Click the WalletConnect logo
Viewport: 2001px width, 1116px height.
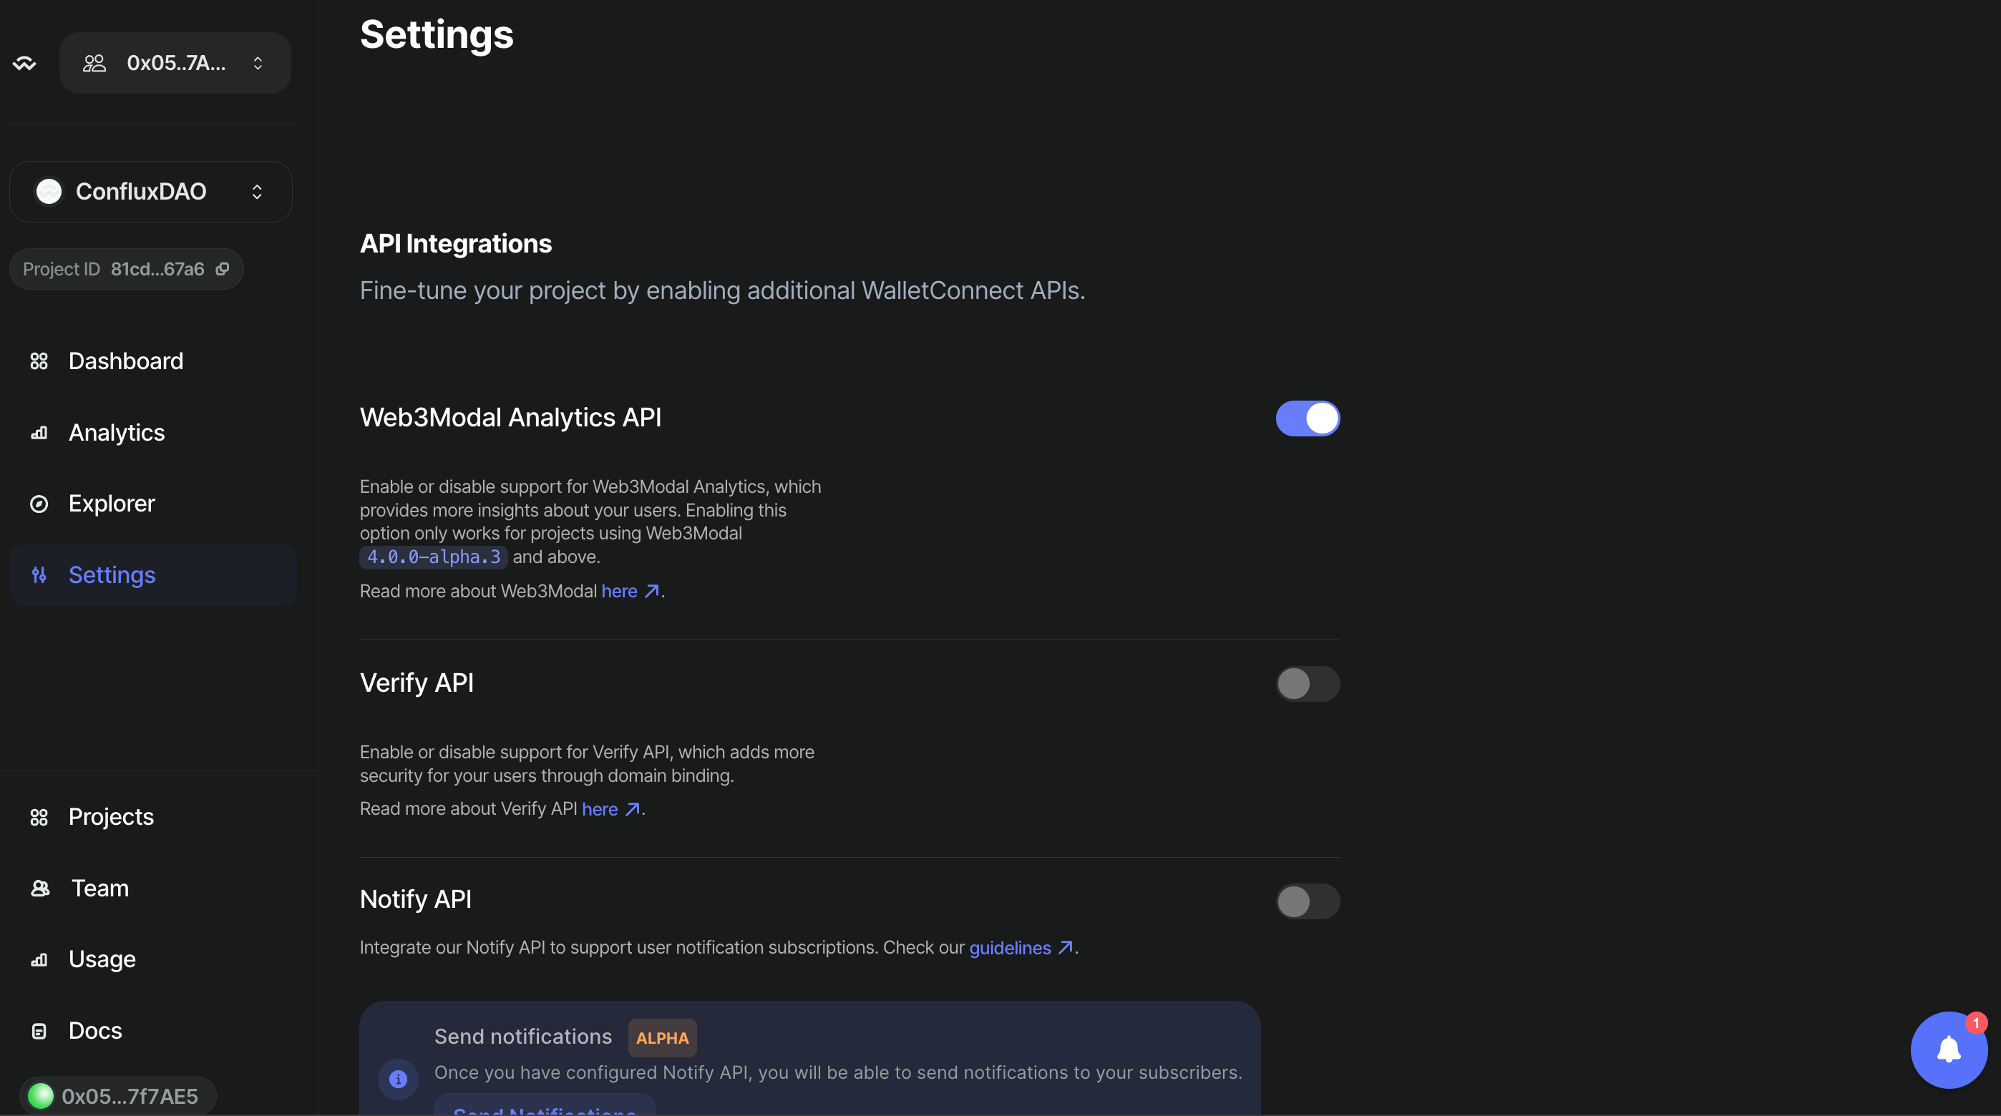point(24,63)
